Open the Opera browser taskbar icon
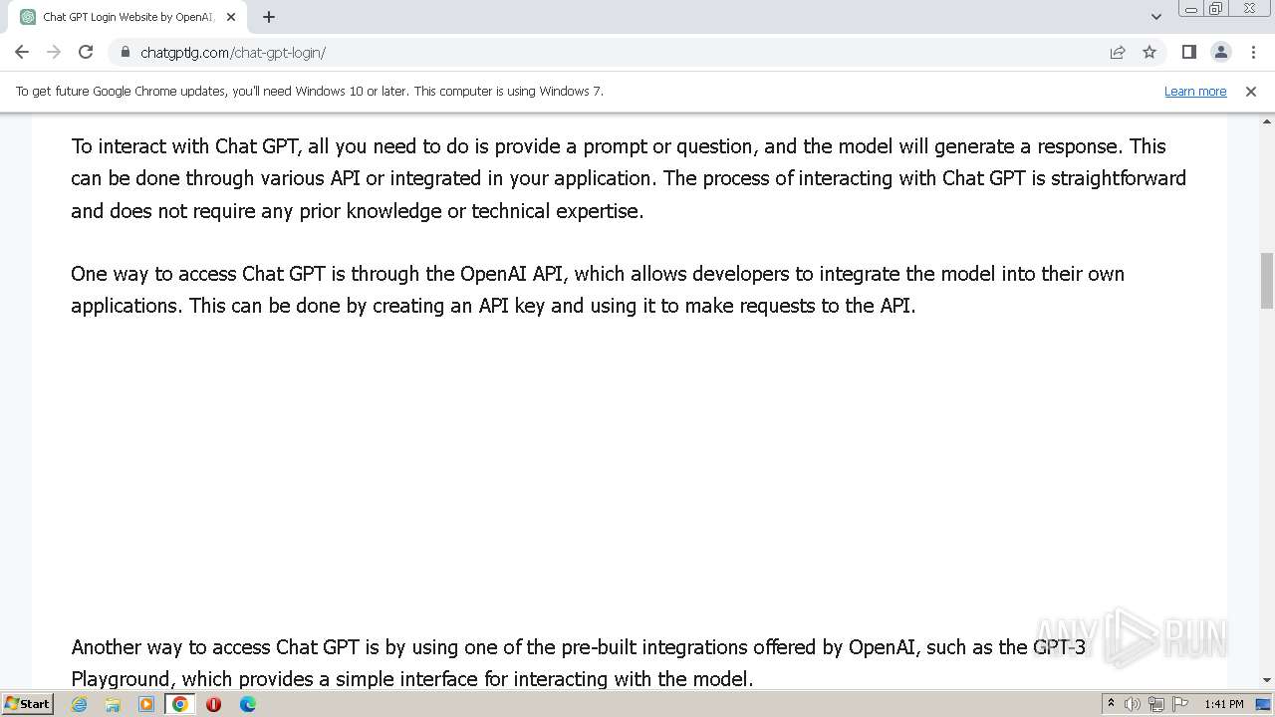The height and width of the screenshot is (717, 1275). pos(213,704)
